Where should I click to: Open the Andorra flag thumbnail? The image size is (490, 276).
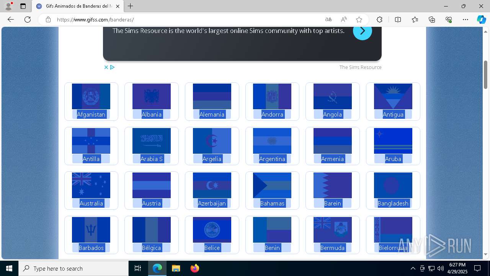(x=272, y=96)
